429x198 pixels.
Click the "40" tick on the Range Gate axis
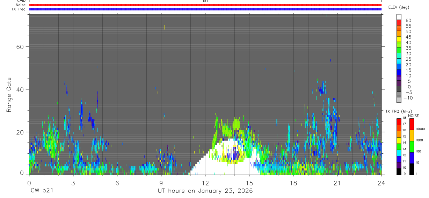(21, 89)
